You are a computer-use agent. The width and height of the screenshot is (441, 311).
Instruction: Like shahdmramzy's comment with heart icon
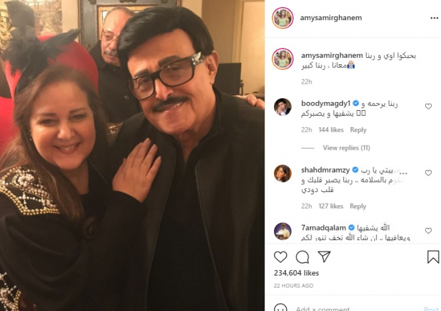click(428, 172)
